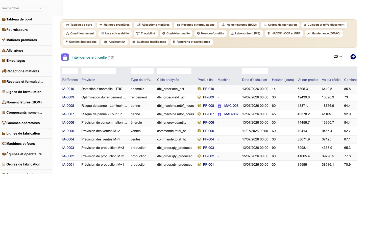Open the Reporting et statistiques tab
Image resolution: width=365 pixels, height=225 pixels.
pos(191,42)
